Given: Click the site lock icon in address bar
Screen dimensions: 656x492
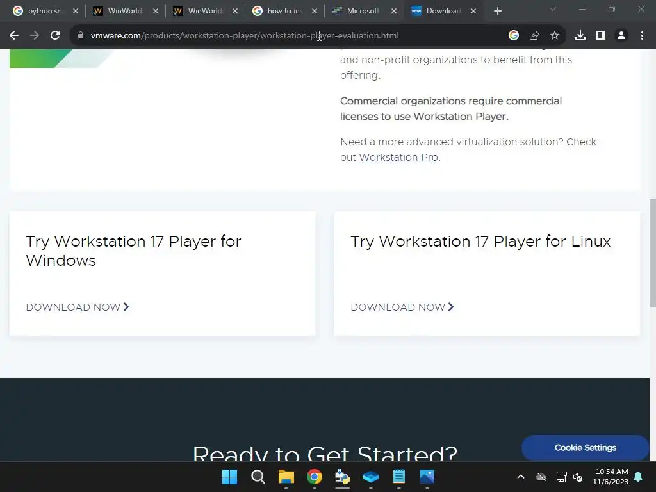Looking at the screenshot, I should click(x=81, y=36).
